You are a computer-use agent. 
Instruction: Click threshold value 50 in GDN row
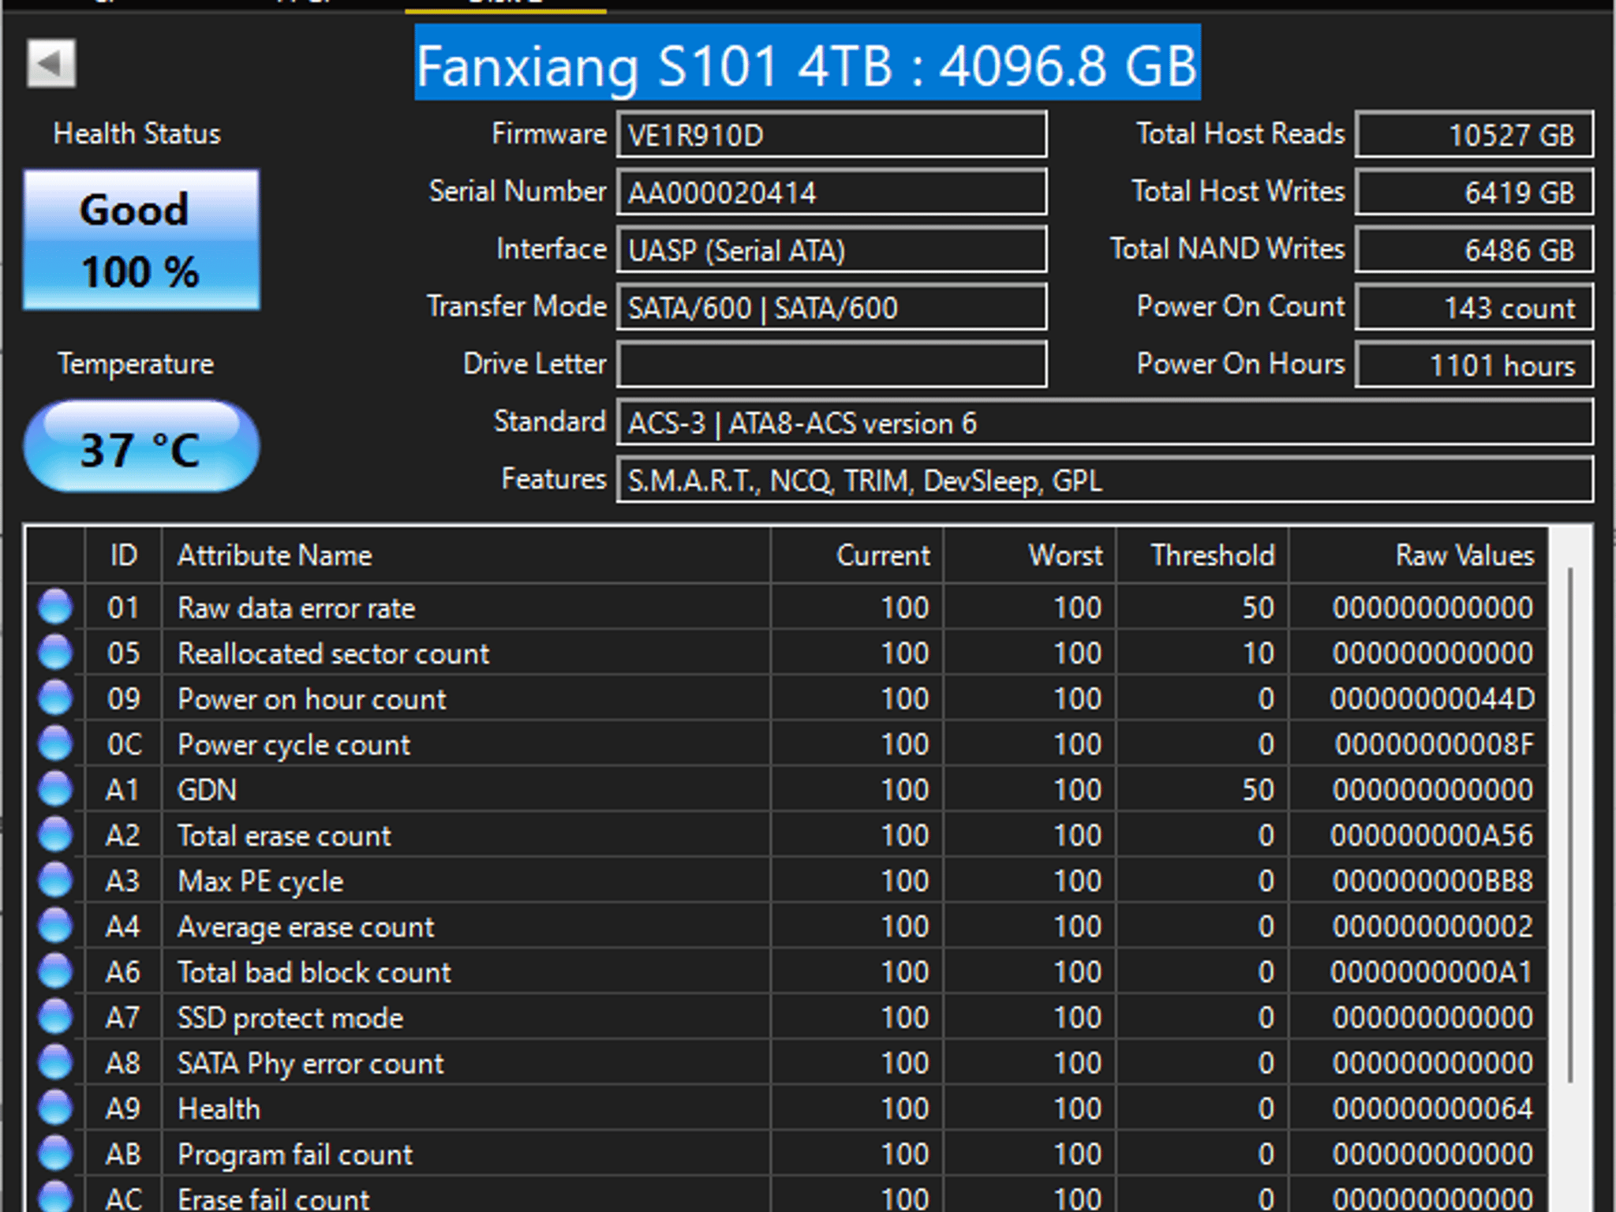point(1259,790)
